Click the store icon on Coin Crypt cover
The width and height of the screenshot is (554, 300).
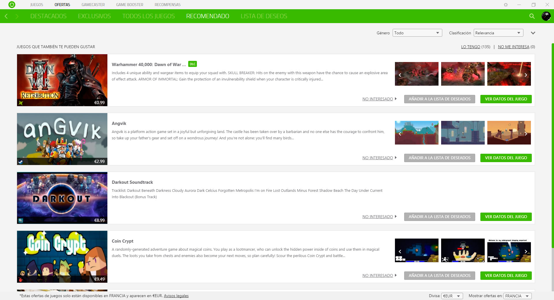tap(21, 279)
